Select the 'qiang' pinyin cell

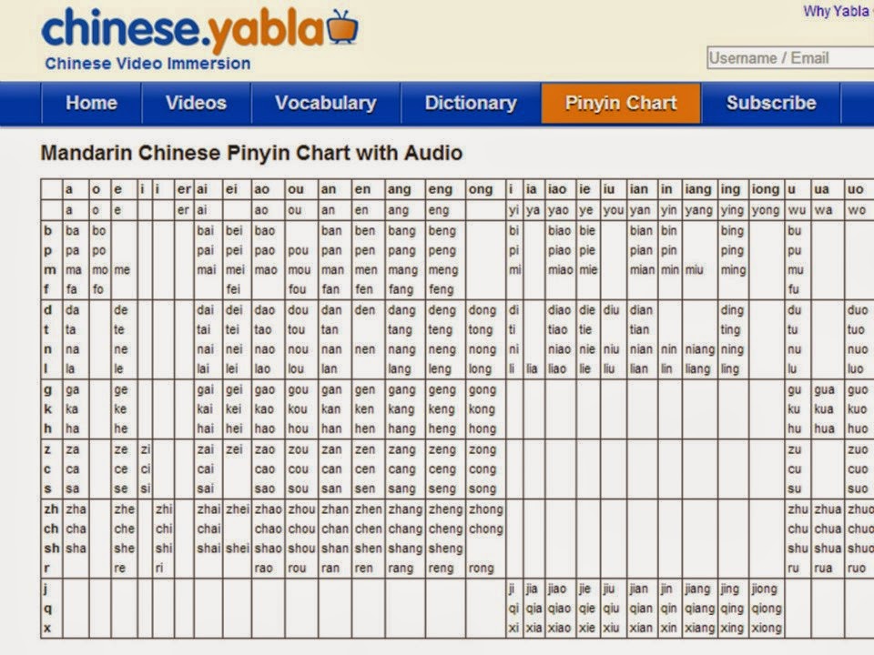(698, 608)
